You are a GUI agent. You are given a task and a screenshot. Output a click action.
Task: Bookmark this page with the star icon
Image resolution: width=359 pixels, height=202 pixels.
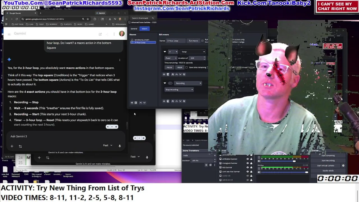88,19
